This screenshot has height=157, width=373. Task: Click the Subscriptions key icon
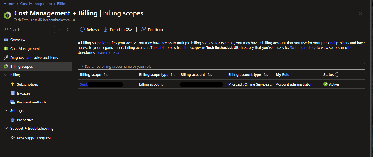tap(12, 84)
